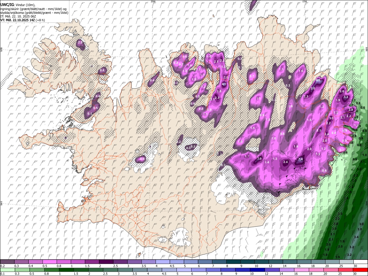Image resolution: width=368 pixels, height=276 pixels.
Task: Select the 'Vindur (10m)' legend text
Action: (x=25, y=5)
